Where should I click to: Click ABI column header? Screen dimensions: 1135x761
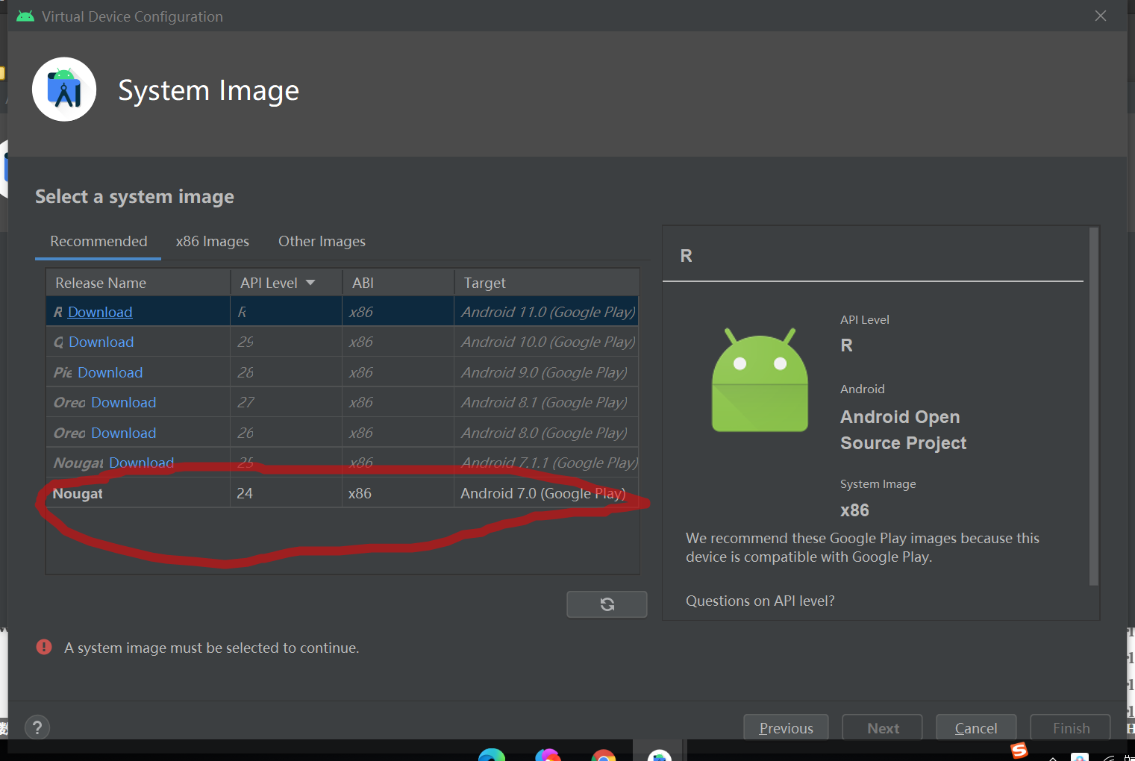tap(398, 283)
